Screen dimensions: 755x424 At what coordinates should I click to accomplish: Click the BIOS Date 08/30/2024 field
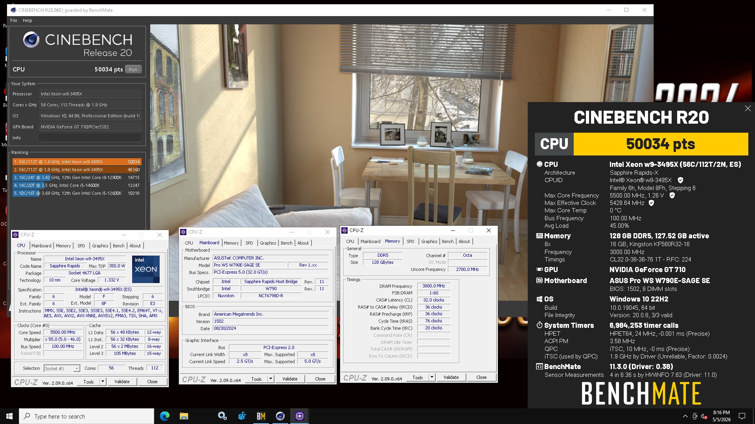point(271,328)
